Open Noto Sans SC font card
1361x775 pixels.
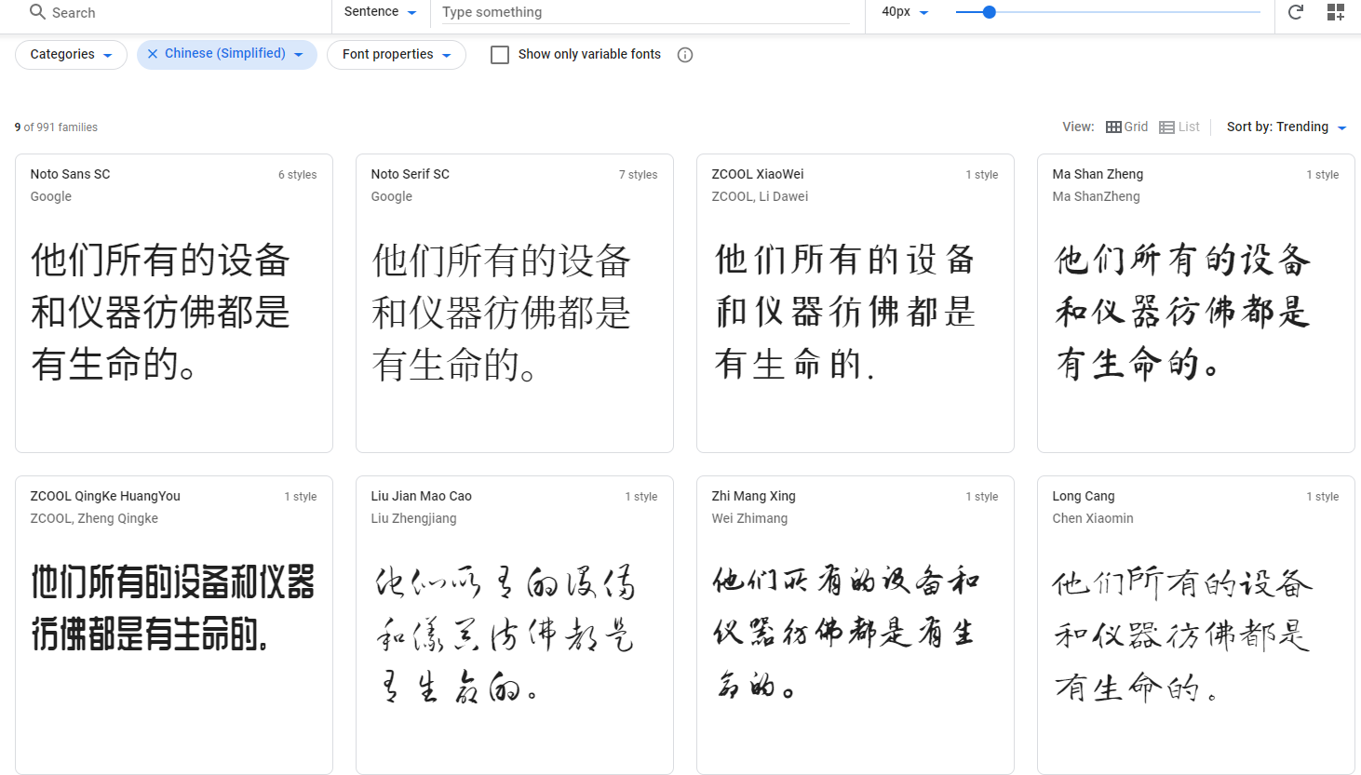174,303
